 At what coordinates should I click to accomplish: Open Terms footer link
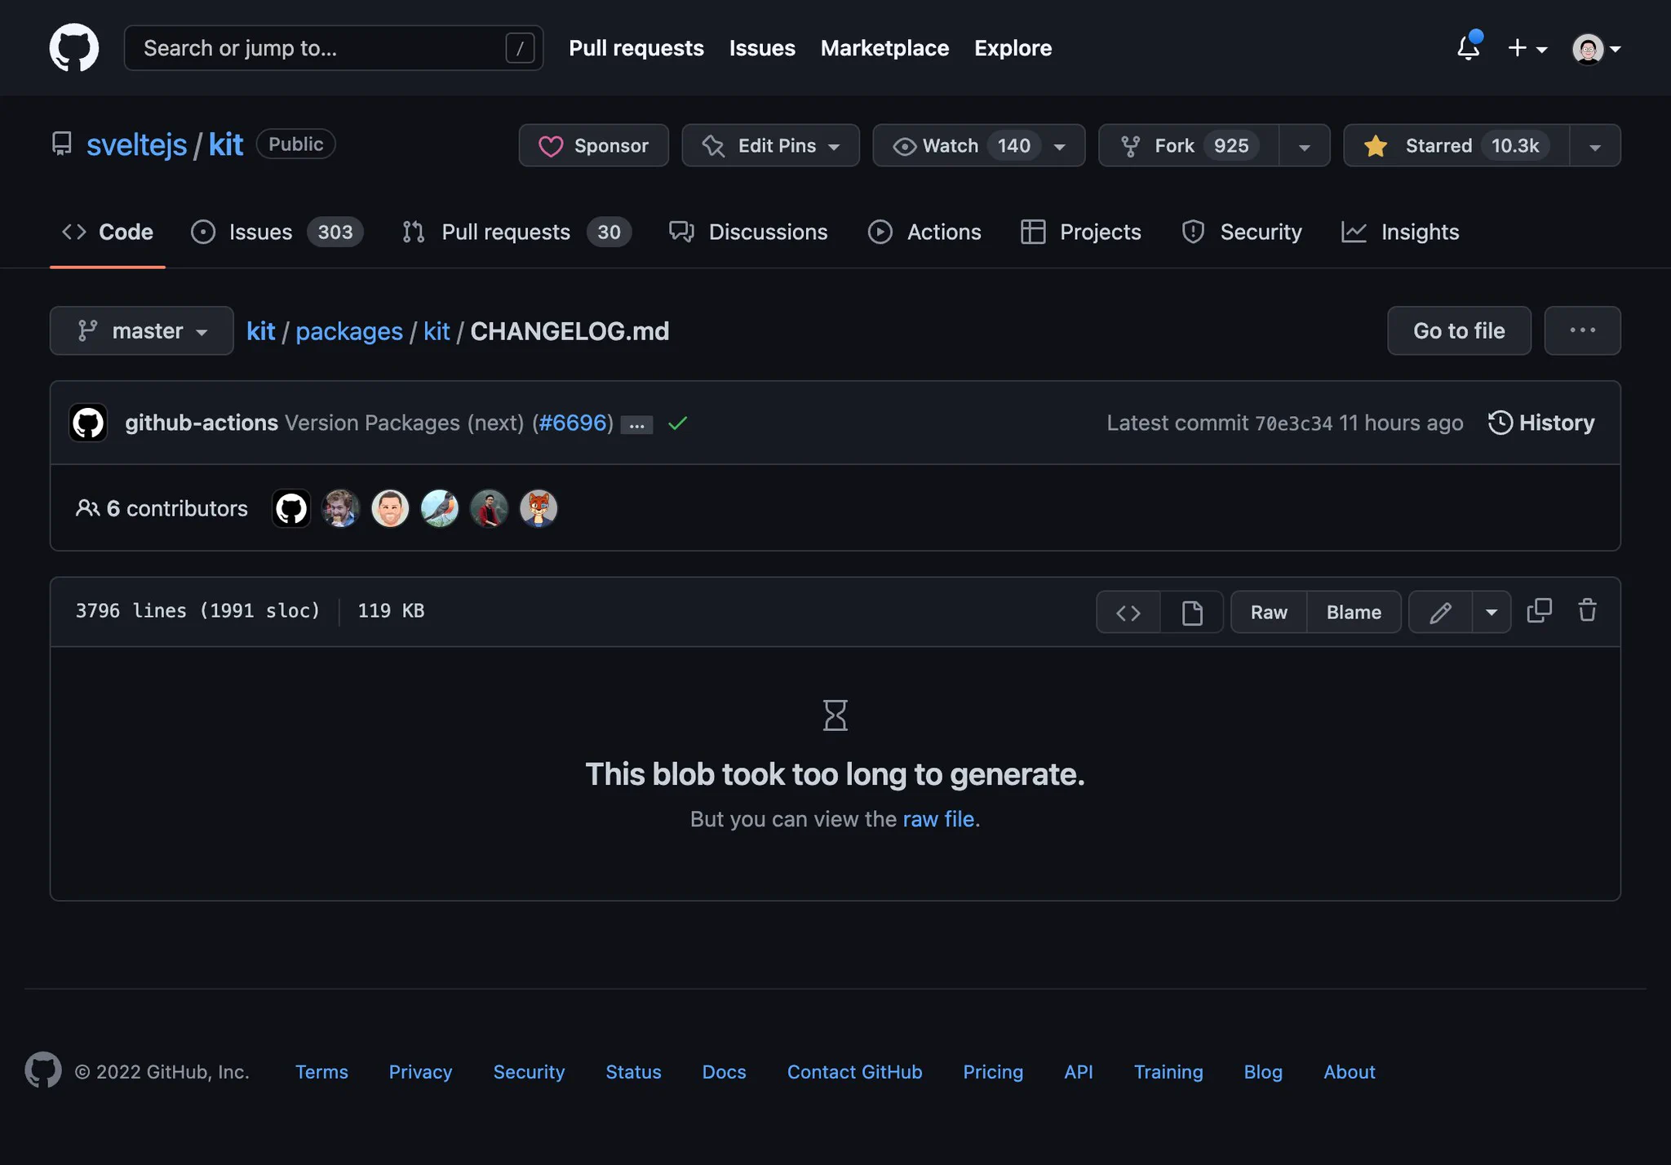pyautogui.click(x=321, y=1071)
